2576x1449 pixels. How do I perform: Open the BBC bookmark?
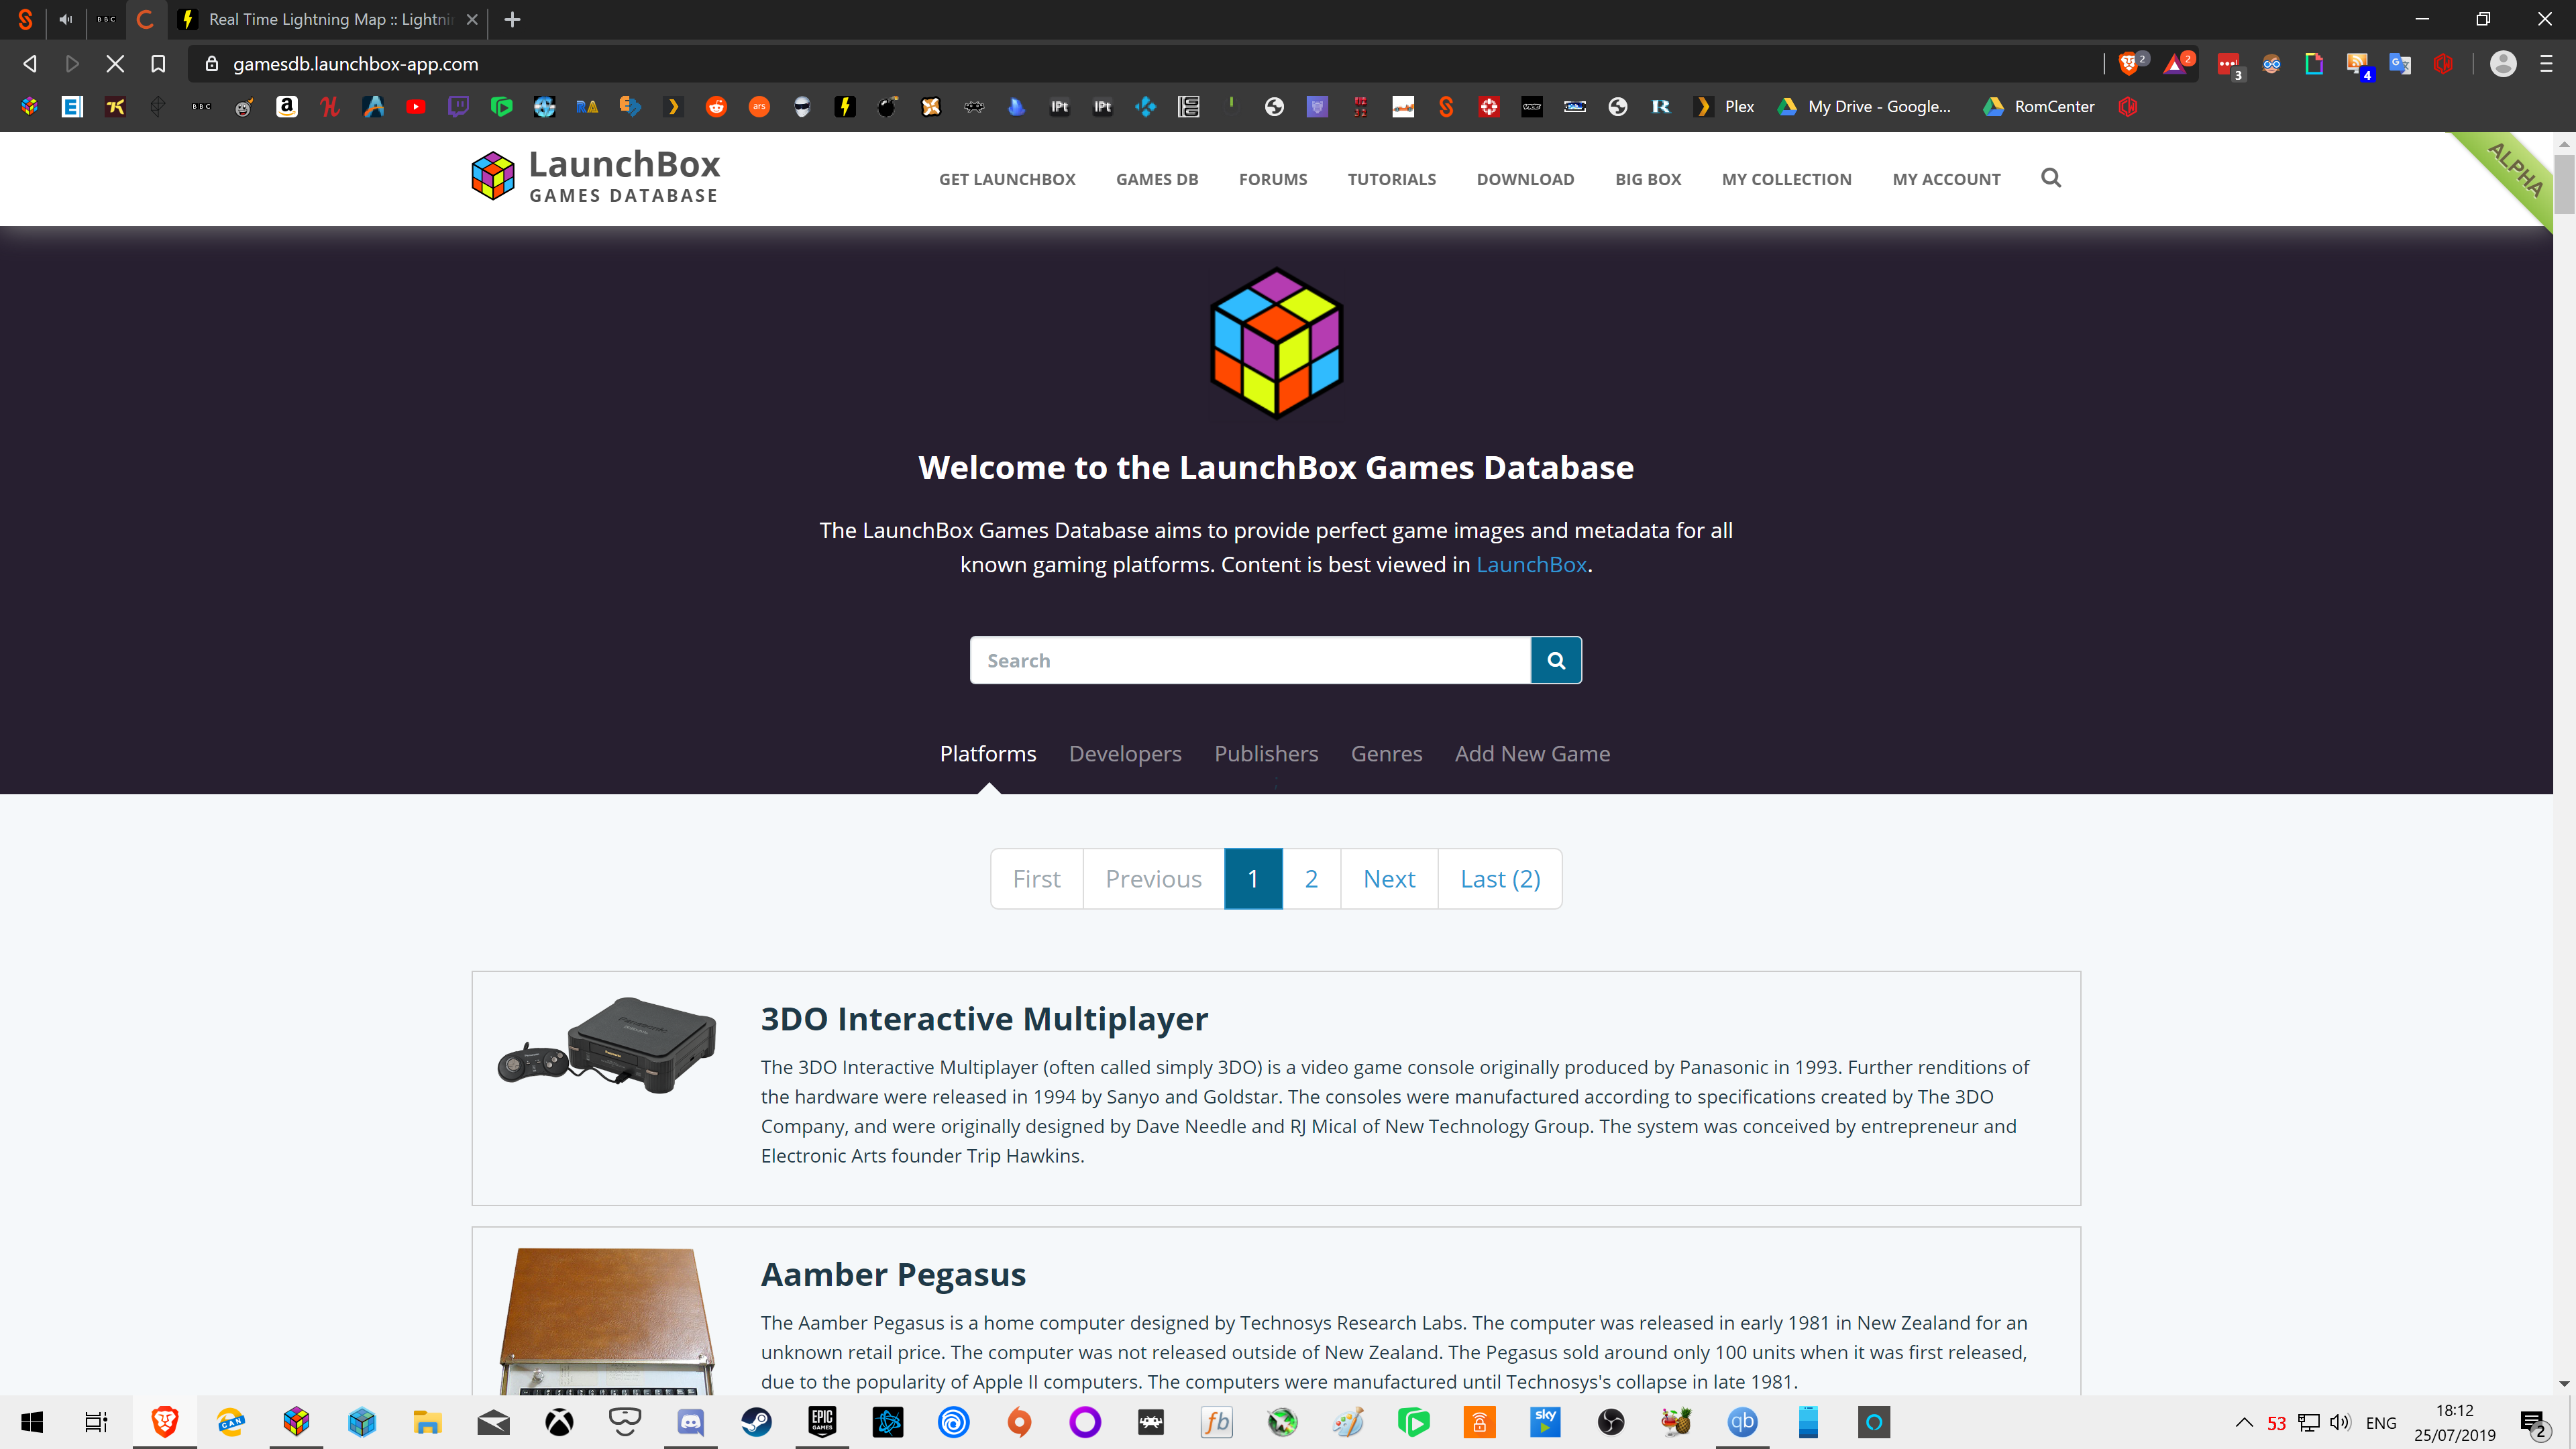click(x=201, y=106)
